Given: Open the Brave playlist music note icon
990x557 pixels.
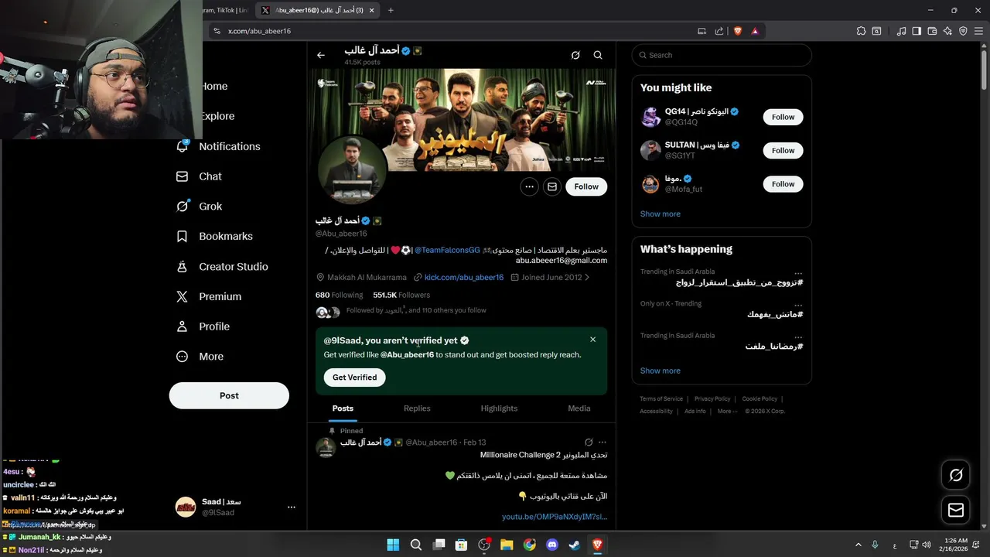Looking at the screenshot, I should 901,31.
